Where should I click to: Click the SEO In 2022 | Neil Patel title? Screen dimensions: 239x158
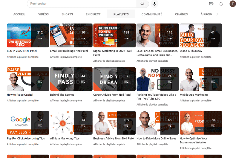click(x=22, y=51)
